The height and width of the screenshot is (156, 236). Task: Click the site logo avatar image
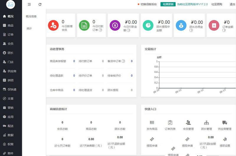pyautogui.click(x=11, y=4)
